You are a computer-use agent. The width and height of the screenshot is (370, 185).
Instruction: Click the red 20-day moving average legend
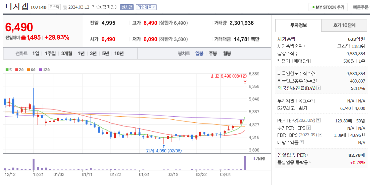(19, 70)
